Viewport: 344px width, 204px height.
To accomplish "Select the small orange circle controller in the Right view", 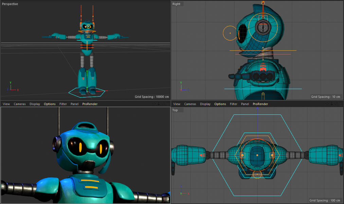I will point(230,33).
